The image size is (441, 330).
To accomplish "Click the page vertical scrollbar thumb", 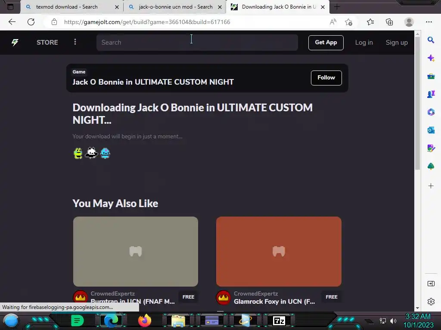I will pos(417,103).
